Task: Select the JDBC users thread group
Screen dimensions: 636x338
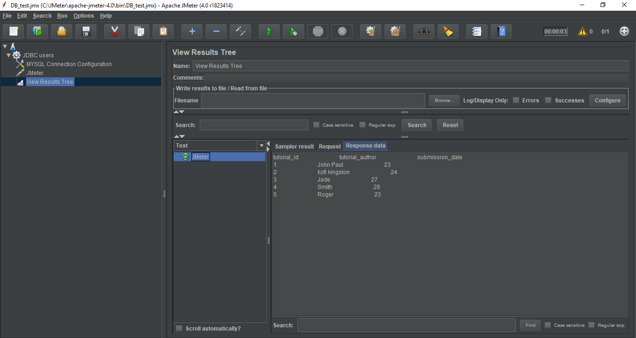Action: click(x=38, y=55)
